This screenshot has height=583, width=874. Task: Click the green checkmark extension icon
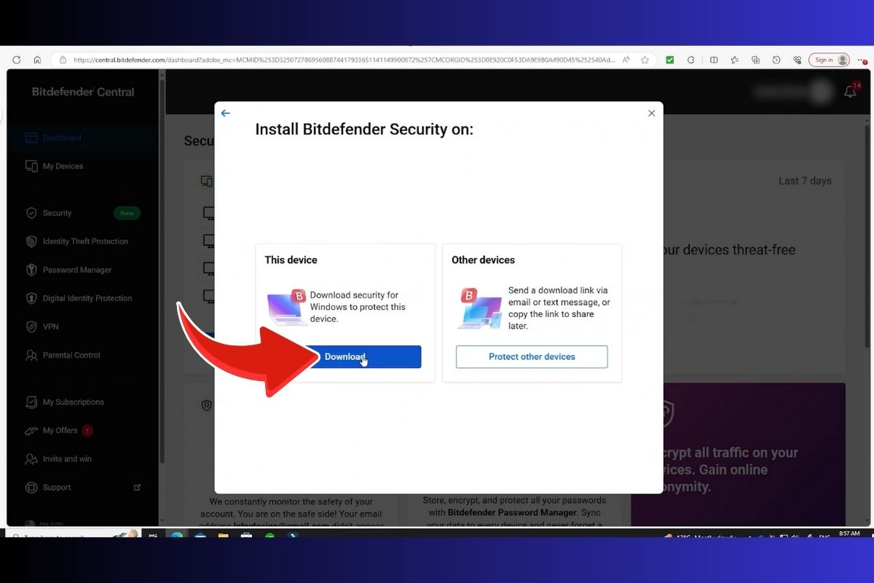[x=670, y=60]
